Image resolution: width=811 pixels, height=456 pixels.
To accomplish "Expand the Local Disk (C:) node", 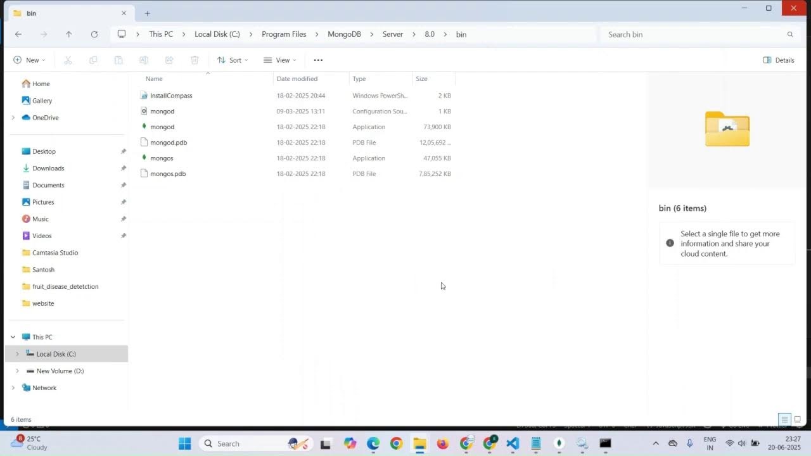I will pyautogui.click(x=17, y=354).
